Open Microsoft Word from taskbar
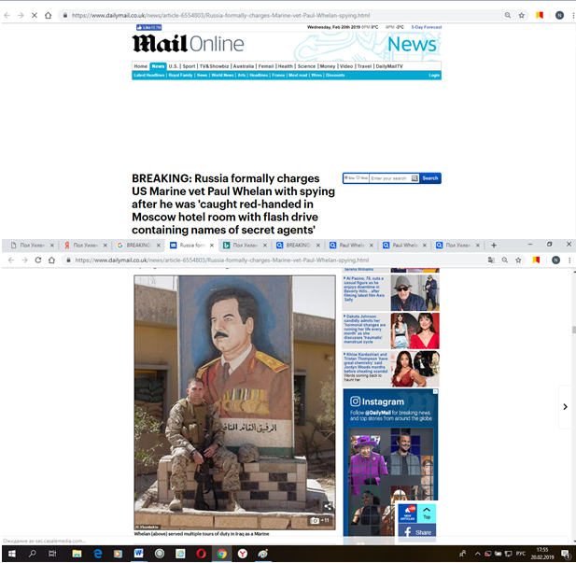The image size is (576, 563). coord(138,554)
